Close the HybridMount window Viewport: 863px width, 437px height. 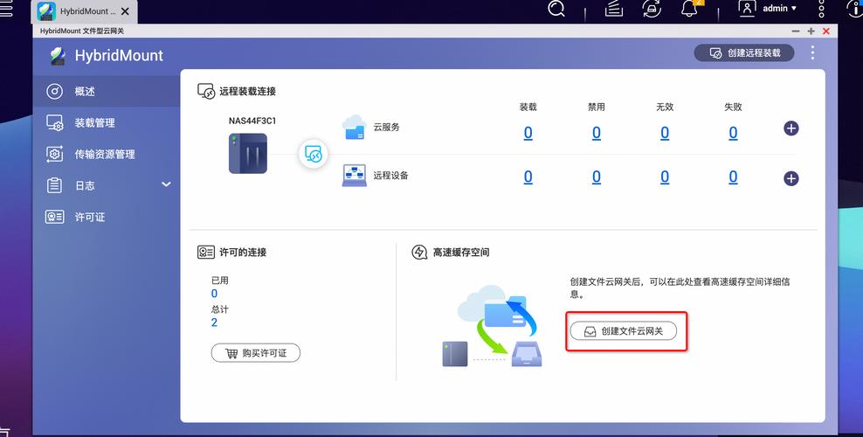[x=826, y=31]
